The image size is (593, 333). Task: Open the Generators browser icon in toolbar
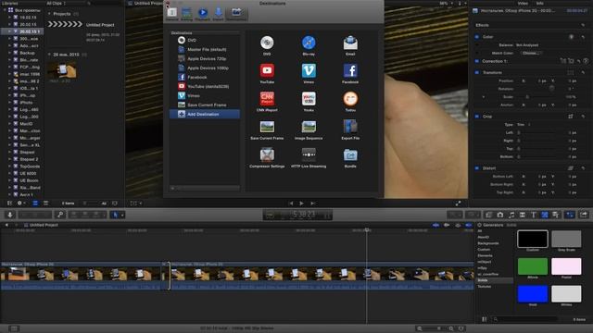coord(544,215)
